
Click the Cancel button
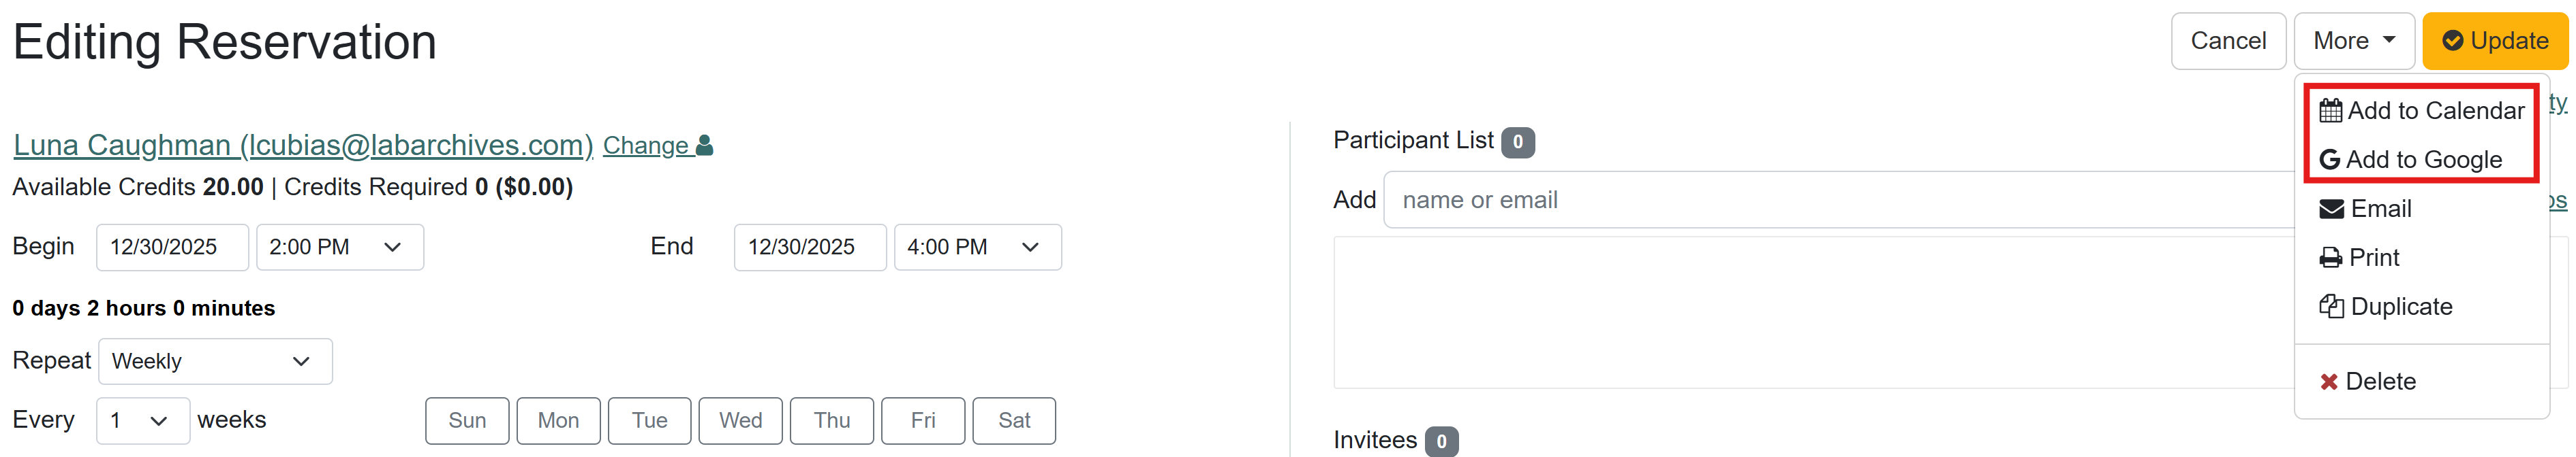(x=2228, y=41)
